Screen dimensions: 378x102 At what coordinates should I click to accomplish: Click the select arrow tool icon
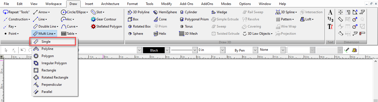6,50
